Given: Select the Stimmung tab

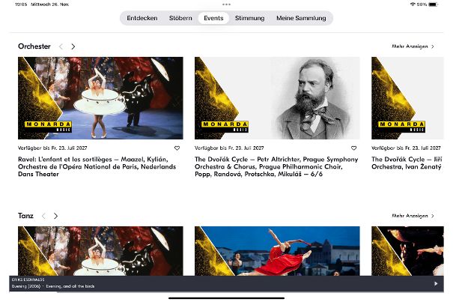Looking at the screenshot, I should click(x=249, y=18).
